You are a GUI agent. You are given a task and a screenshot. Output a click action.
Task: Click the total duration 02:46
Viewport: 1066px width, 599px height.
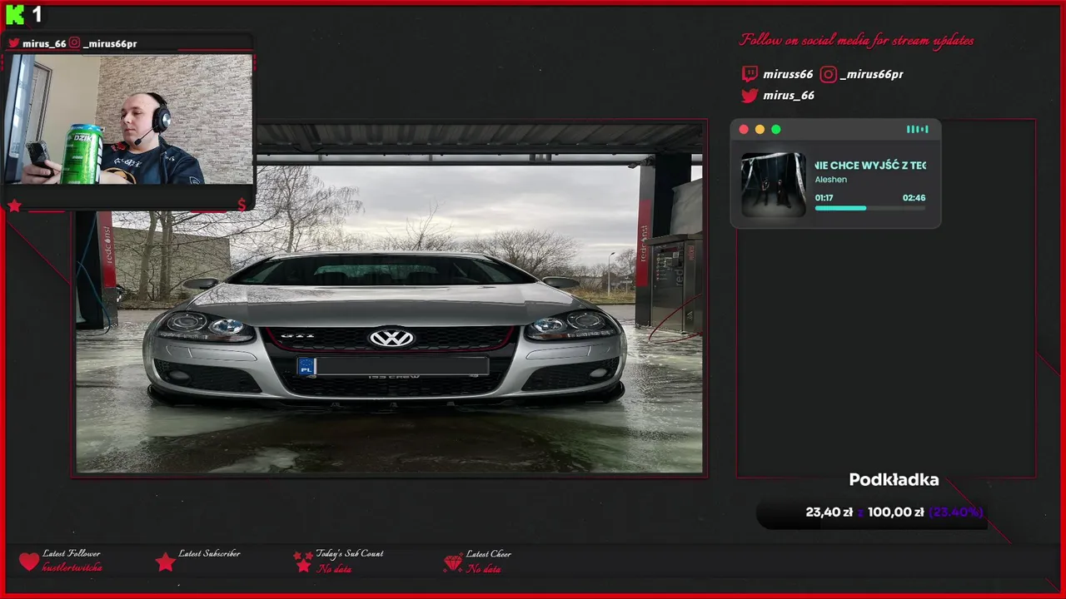tap(914, 198)
